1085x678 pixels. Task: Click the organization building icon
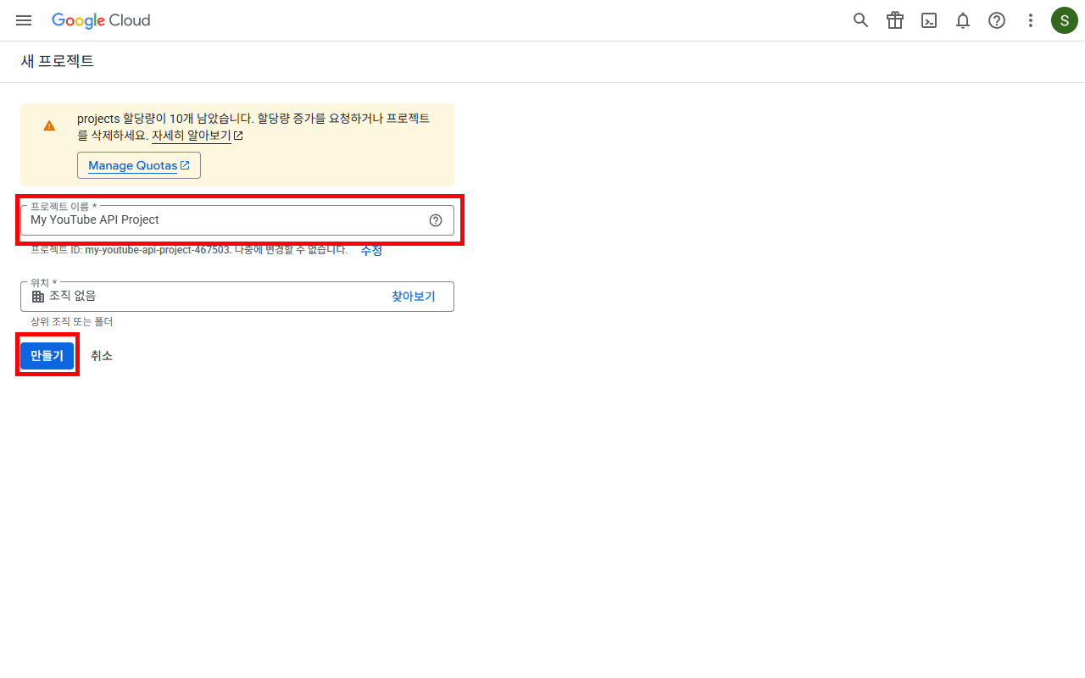[38, 297]
